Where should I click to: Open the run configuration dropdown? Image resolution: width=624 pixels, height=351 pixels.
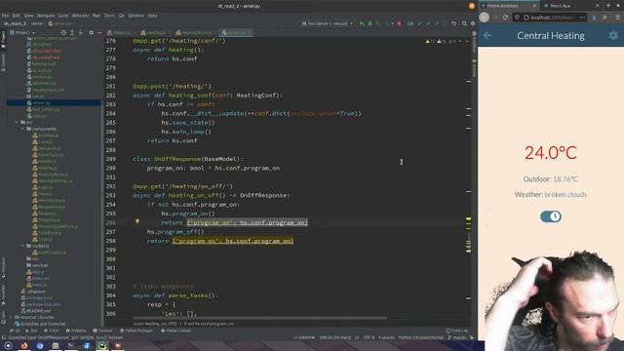328,23
